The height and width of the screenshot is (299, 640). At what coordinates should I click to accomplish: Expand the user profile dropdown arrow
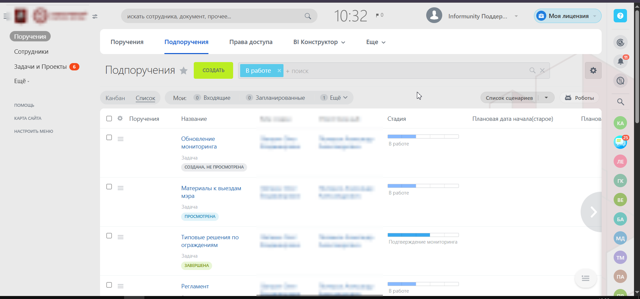516,16
